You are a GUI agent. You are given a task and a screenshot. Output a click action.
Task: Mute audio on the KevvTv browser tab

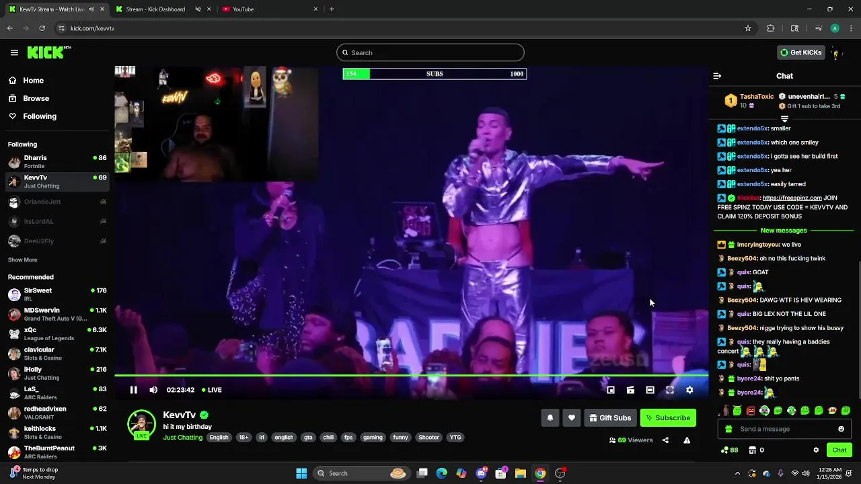[91, 9]
